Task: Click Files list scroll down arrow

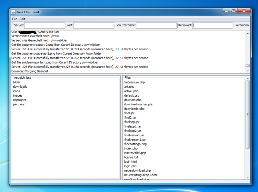Action: coord(248,177)
